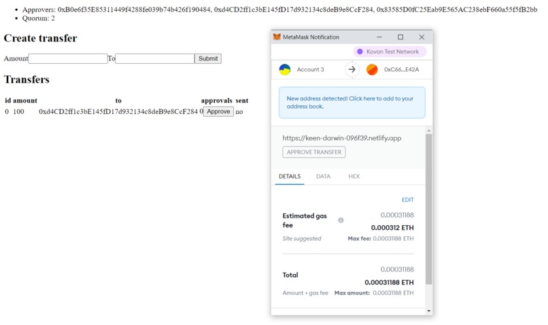This screenshot has width=548, height=325.
Task: Click EDIT to change gas fee
Action: click(407, 199)
